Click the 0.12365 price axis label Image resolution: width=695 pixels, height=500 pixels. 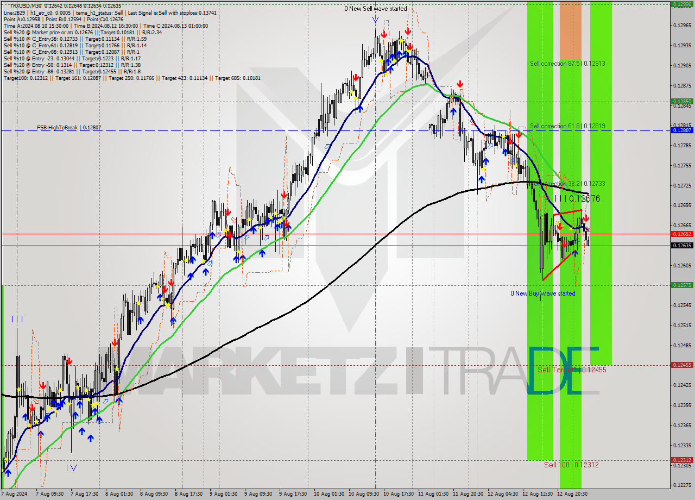click(x=682, y=425)
